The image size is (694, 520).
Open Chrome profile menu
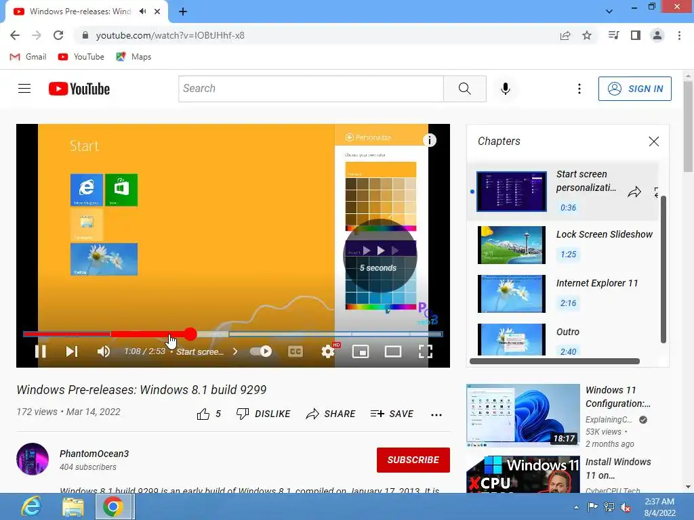[657, 35]
